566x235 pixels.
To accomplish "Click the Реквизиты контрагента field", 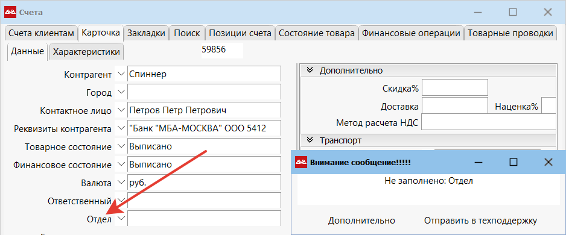I will point(204,128).
